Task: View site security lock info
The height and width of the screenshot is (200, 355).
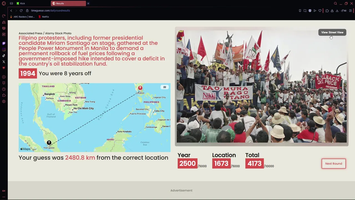Action: tap(27, 11)
